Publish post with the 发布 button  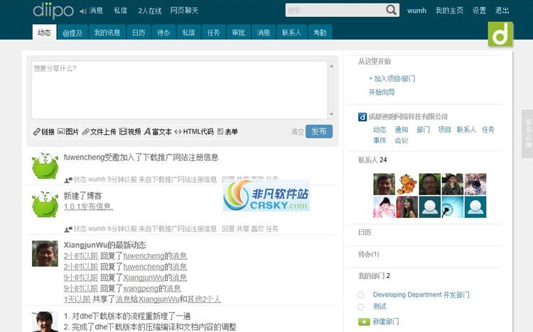319,131
